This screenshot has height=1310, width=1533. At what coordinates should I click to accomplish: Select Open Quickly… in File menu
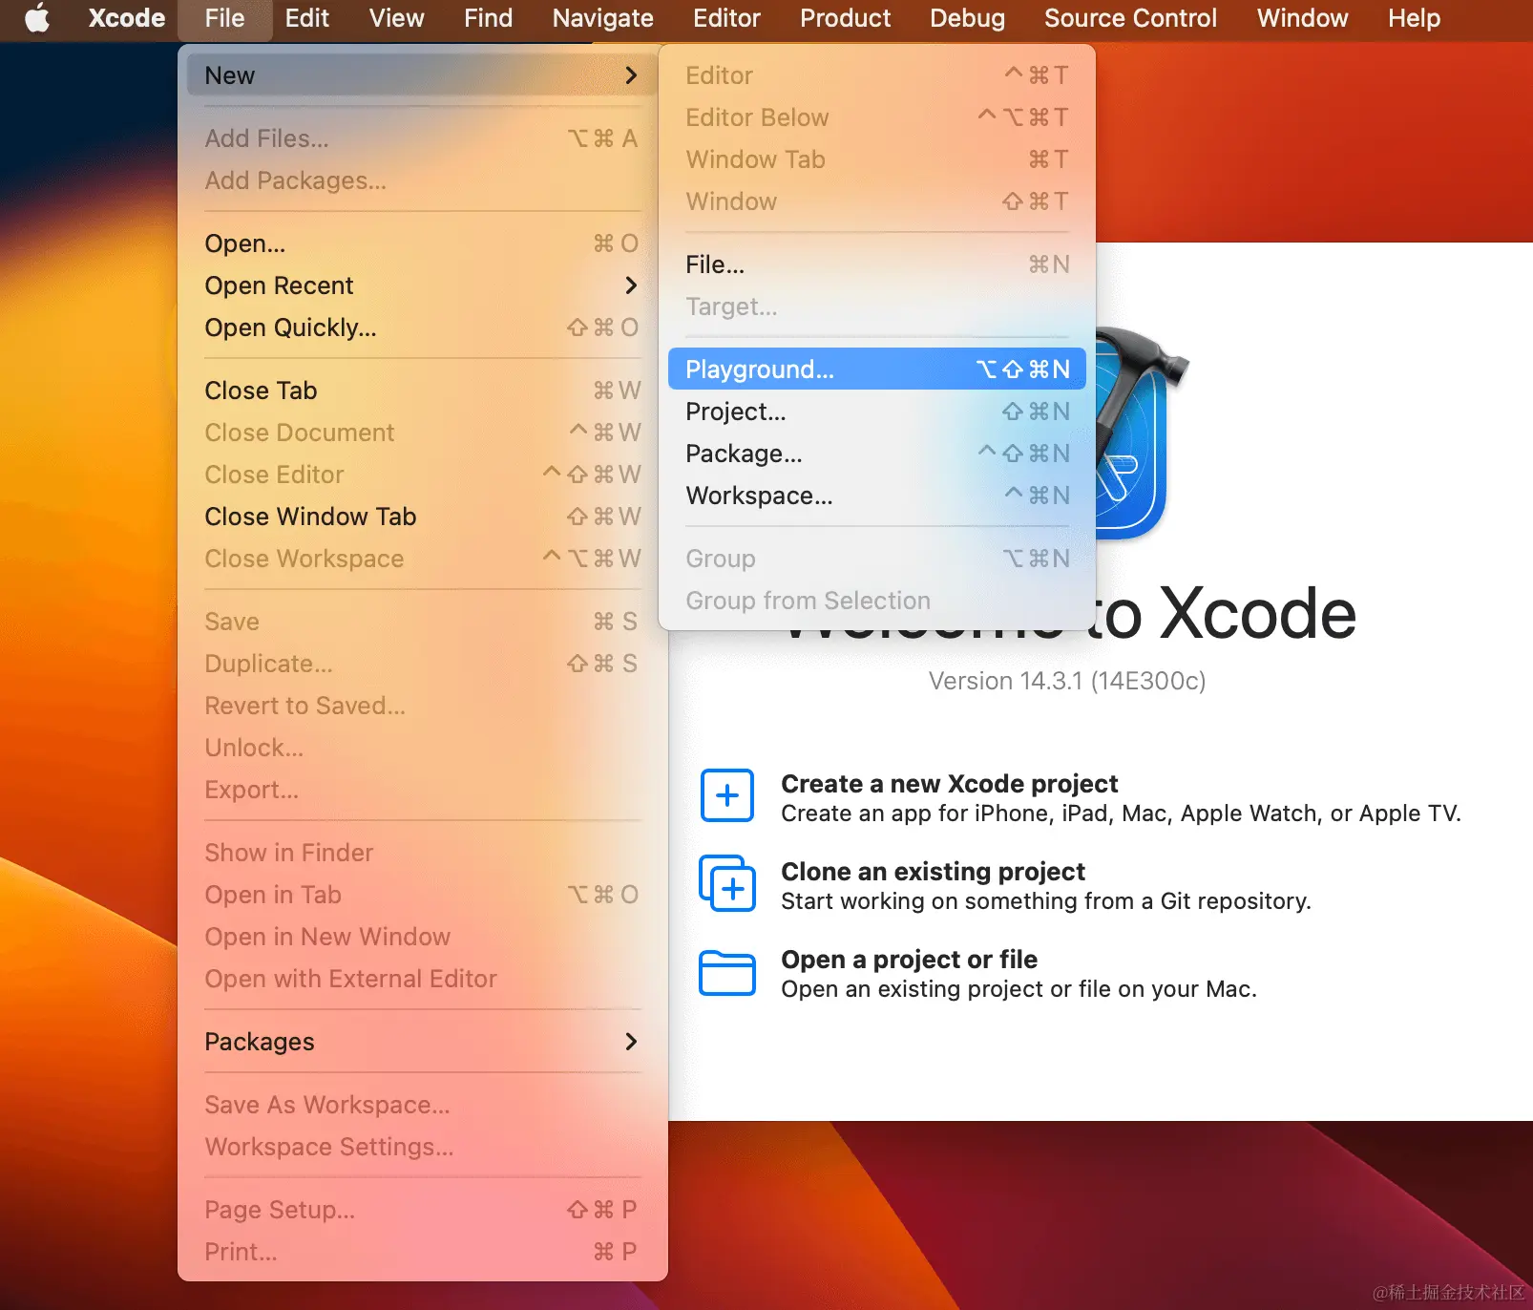click(422, 327)
